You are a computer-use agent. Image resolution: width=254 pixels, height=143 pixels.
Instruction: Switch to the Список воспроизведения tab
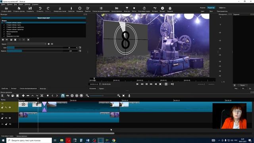click(28, 89)
